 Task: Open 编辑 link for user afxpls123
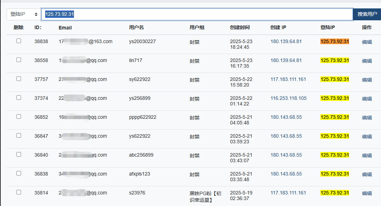point(367,174)
